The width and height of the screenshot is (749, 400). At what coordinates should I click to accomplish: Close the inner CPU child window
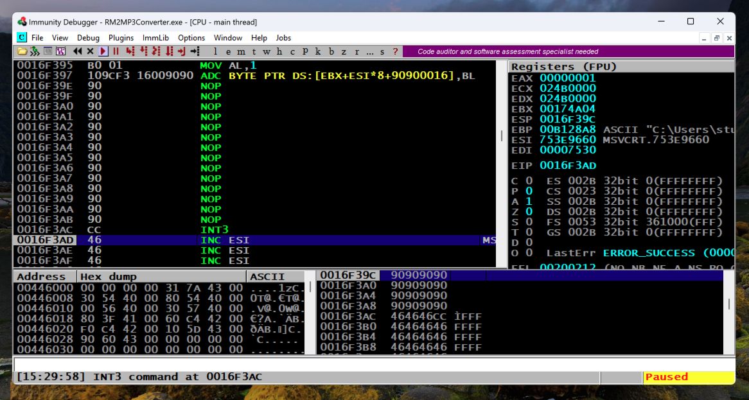click(729, 38)
